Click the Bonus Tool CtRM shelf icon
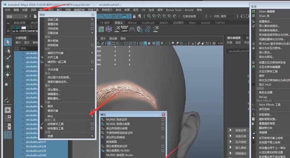The image size is (290, 158). pos(124,29)
